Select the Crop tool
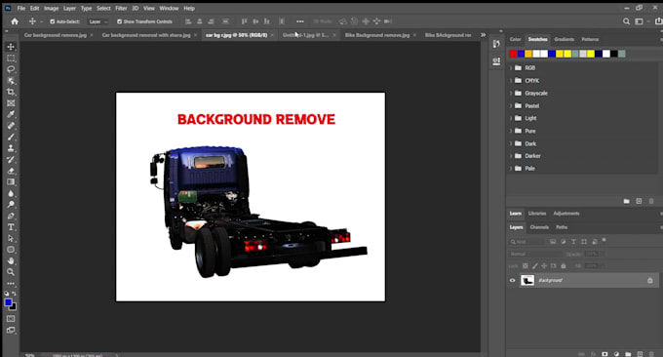This screenshot has height=357, width=663. click(11, 92)
